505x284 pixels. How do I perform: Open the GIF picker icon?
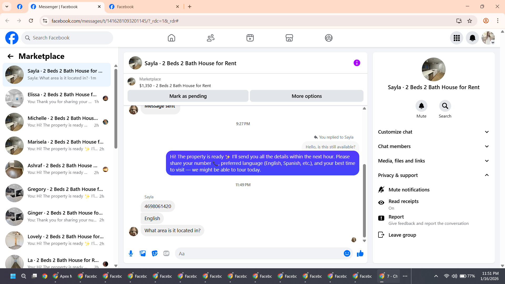click(166, 253)
